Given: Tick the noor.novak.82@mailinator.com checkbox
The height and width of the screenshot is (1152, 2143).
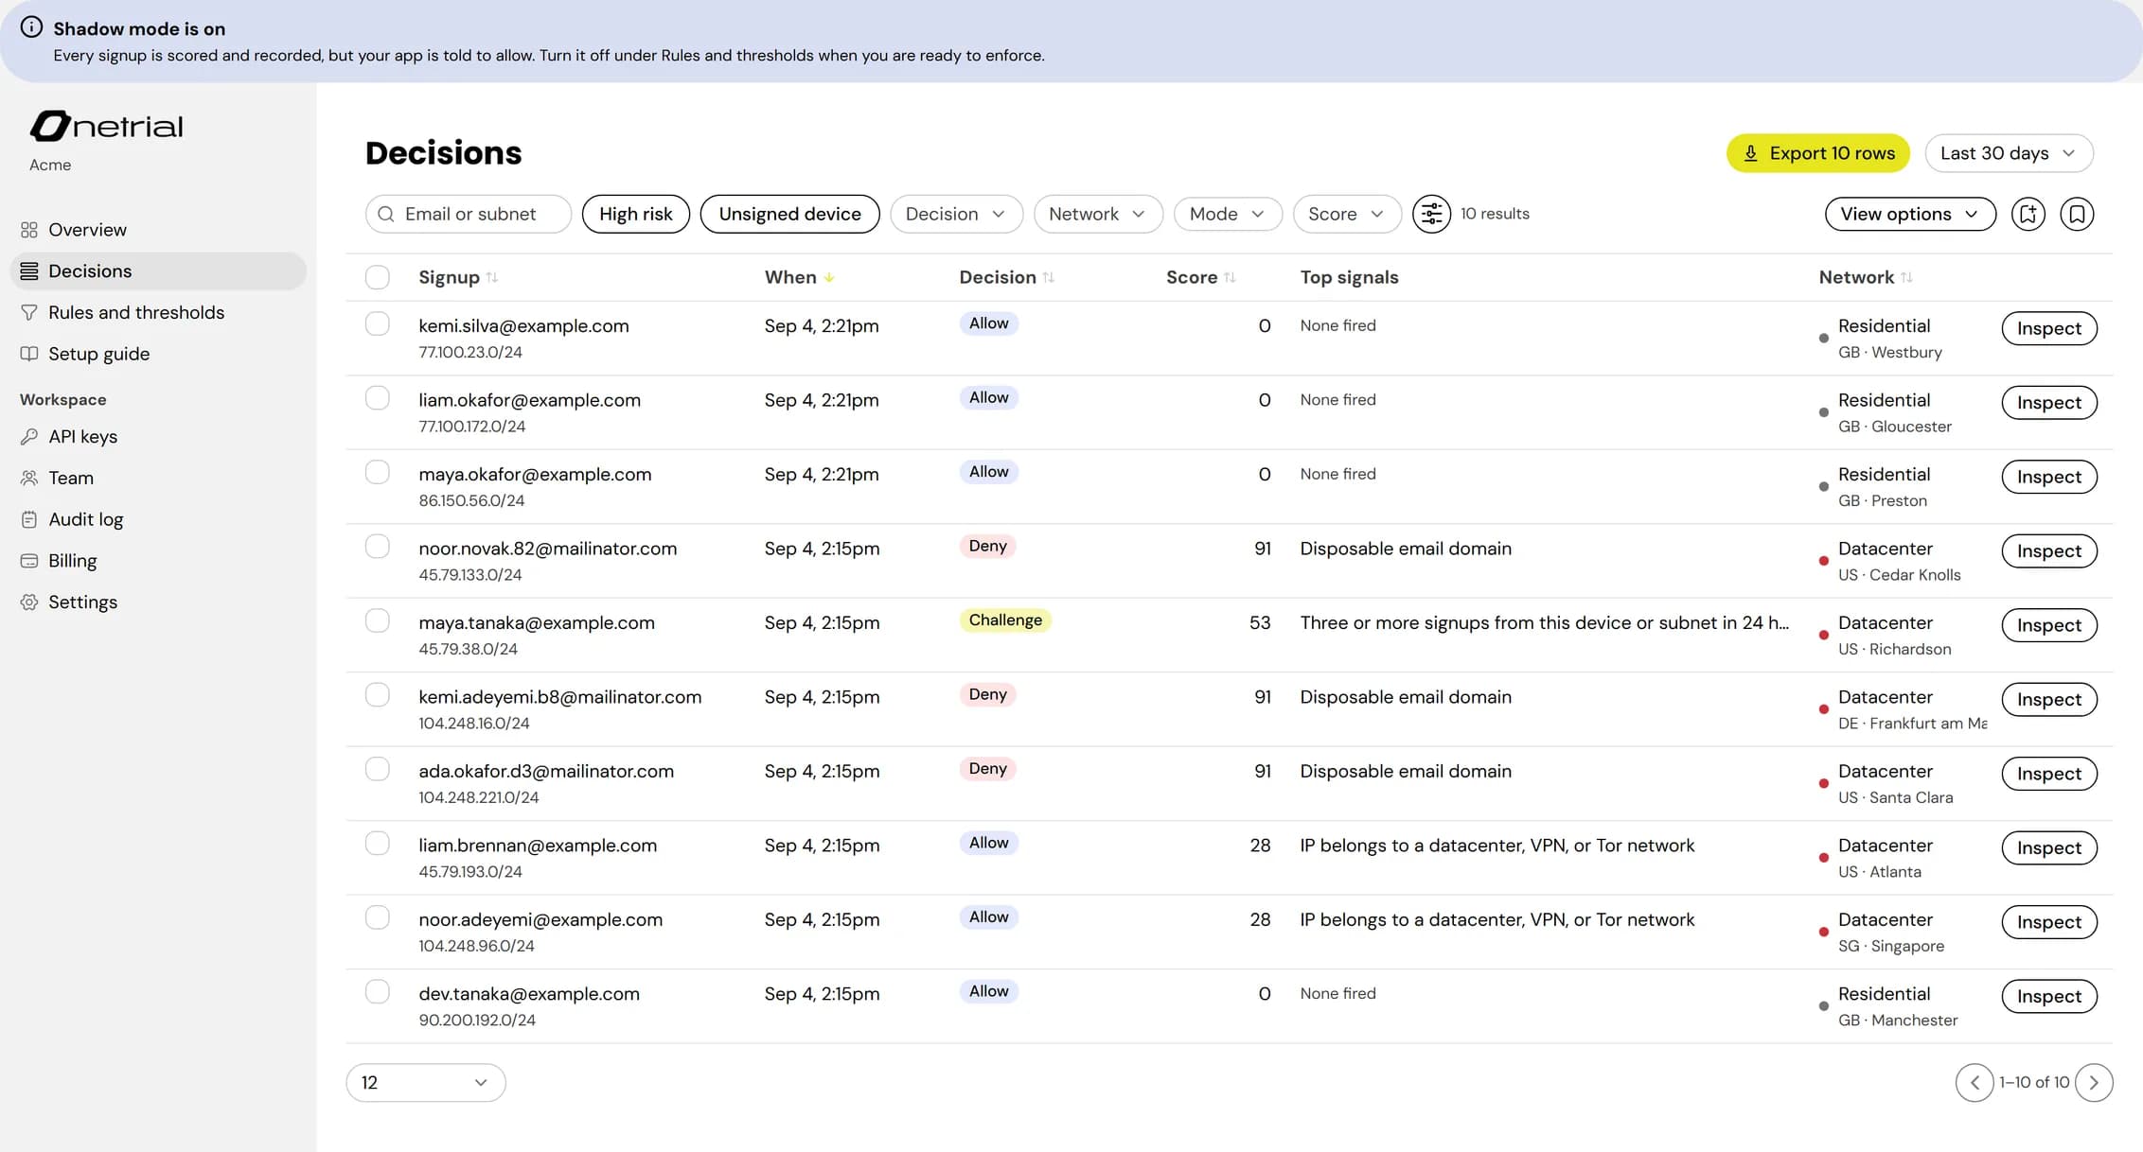Looking at the screenshot, I should (378, 547).
